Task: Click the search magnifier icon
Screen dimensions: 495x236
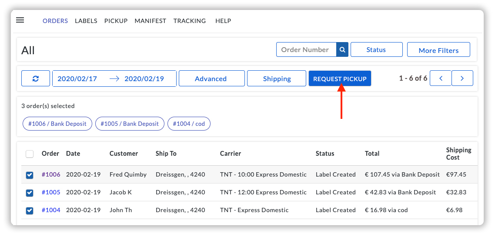Action: [342, 50]
